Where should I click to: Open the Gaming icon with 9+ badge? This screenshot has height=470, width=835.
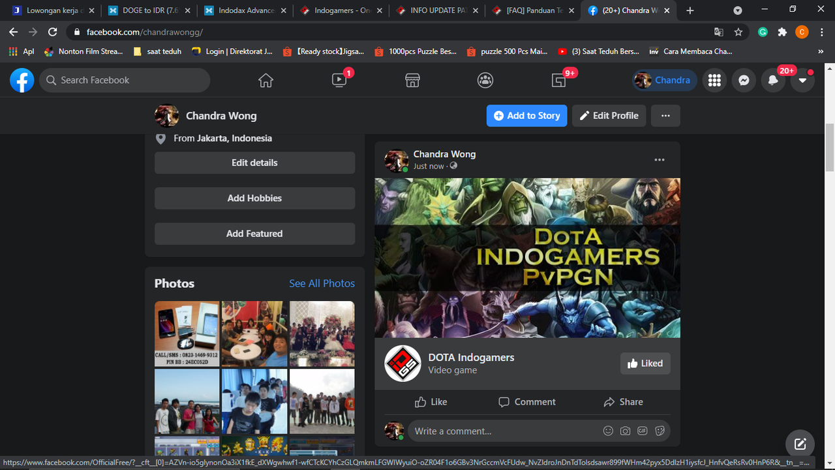pos(559,80)
